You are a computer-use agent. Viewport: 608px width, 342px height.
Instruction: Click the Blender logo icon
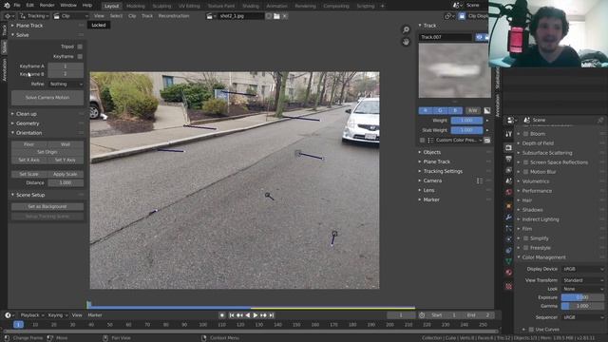tap(7, 6)
